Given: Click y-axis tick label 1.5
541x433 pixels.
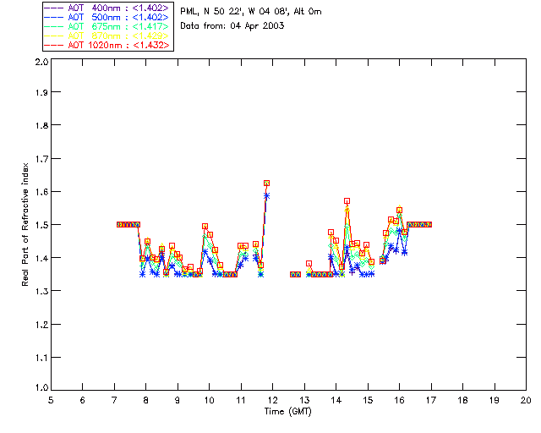Looking at the screenshot, I should (41, 225).
